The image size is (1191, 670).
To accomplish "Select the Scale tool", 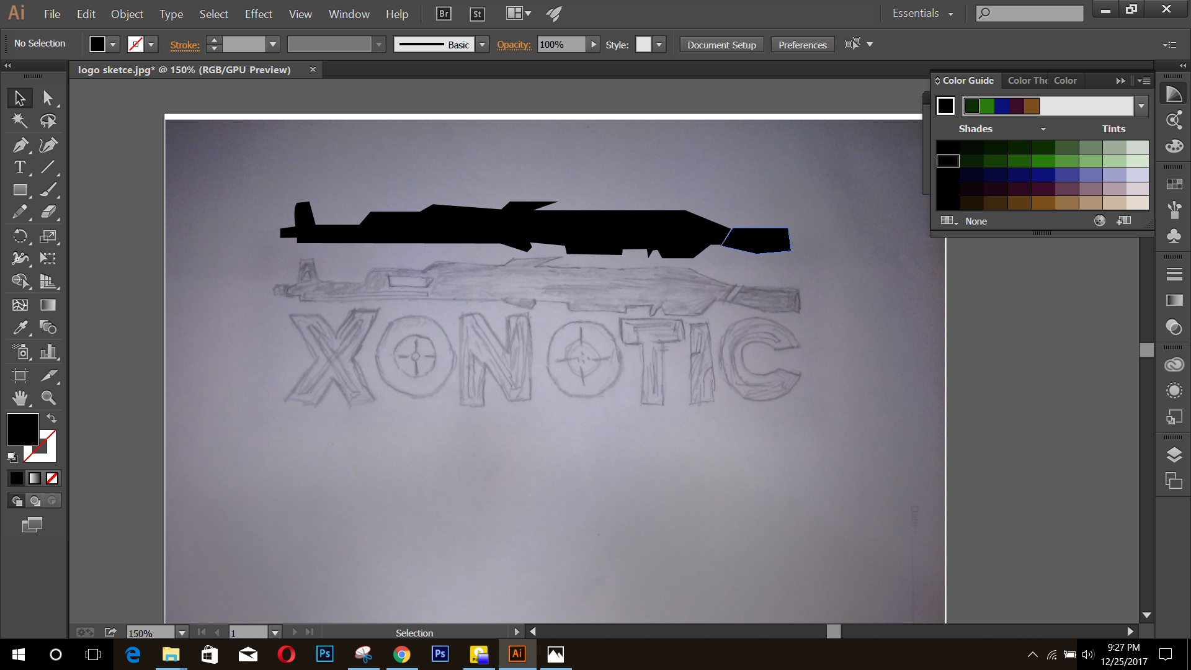I will [x=48, y=236].
